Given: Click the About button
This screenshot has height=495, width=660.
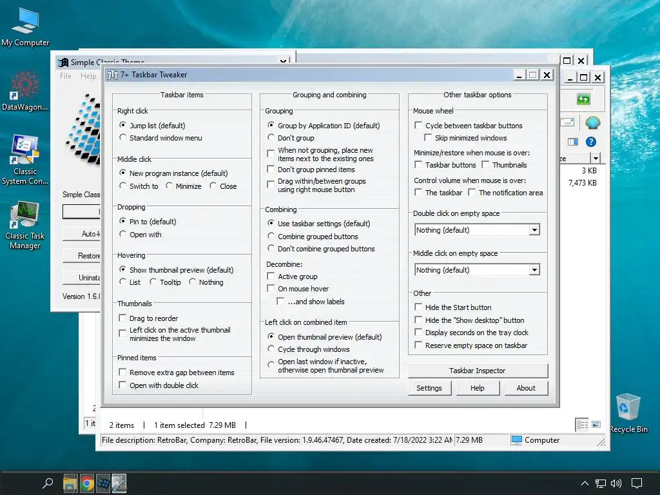Looking at the screenshot, I should (x=526, y=388).
